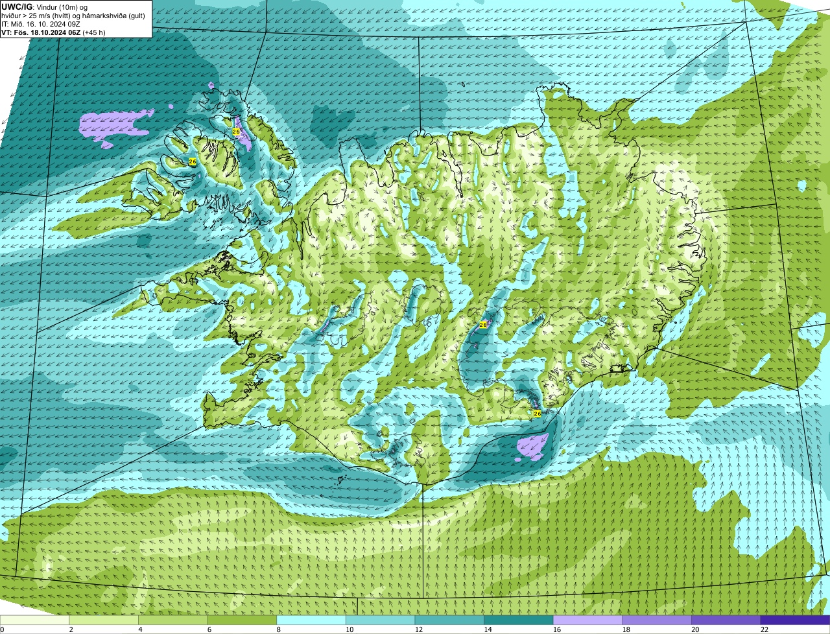Click the legend label '10'
Viewport: 830px width, 634px height.
pyautogui.click(x=349, y=629)
